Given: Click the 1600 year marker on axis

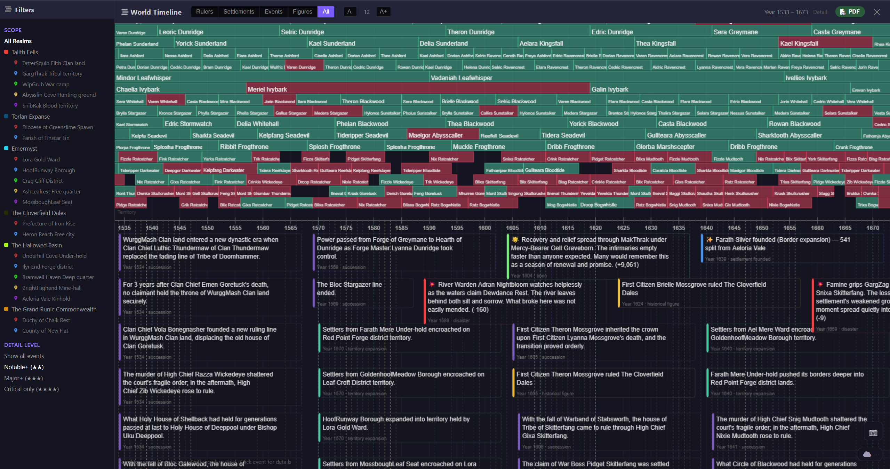Looking at the screenshot, I should click(484, 228).
